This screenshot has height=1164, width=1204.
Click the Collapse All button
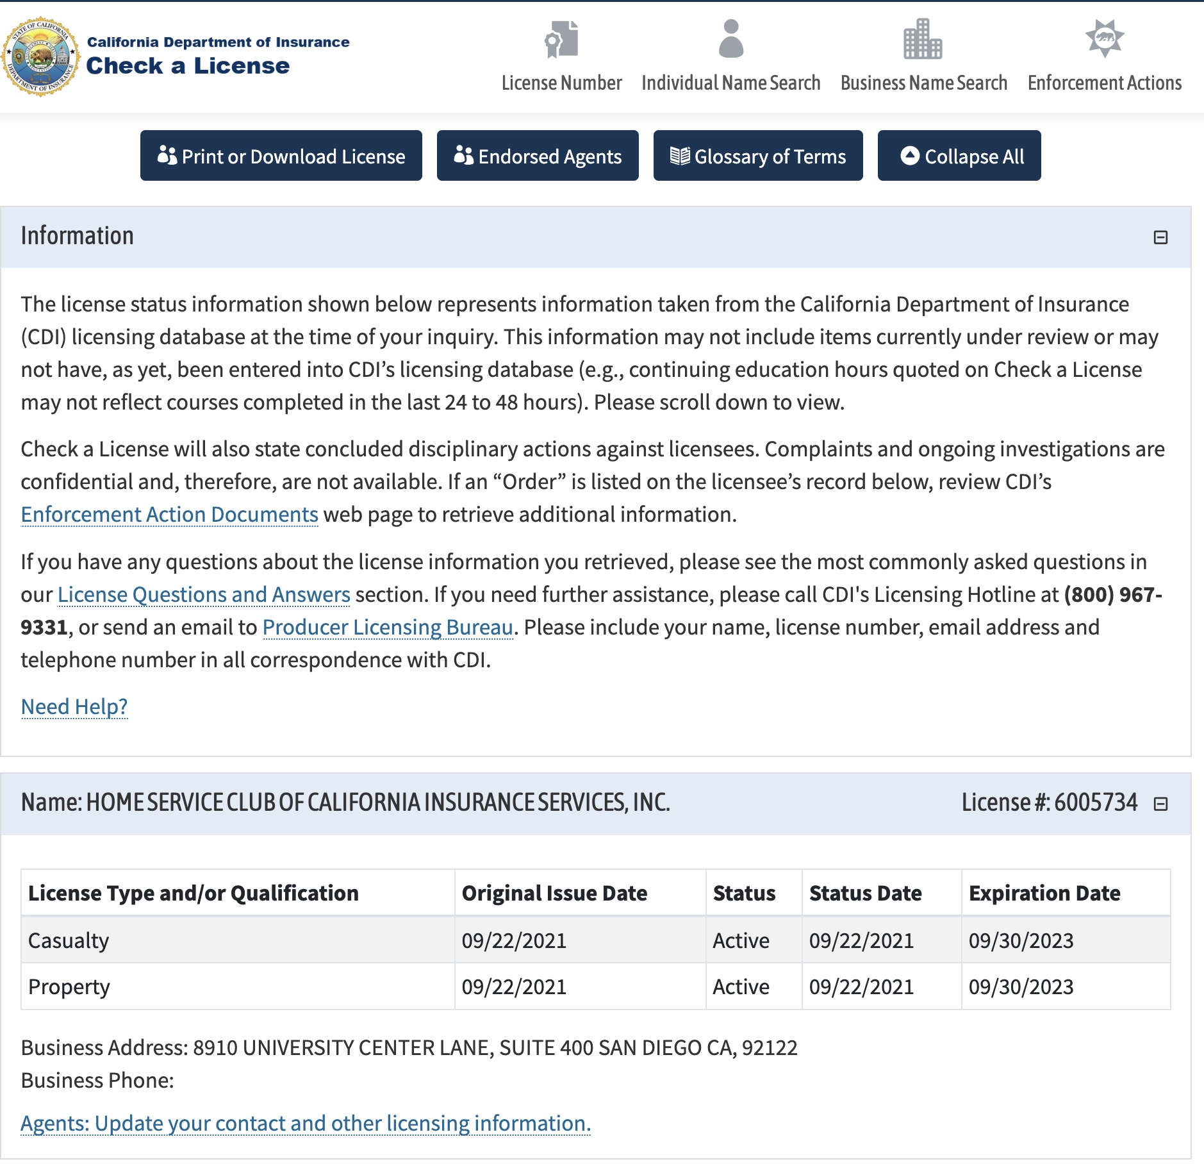tap(959, 156)
